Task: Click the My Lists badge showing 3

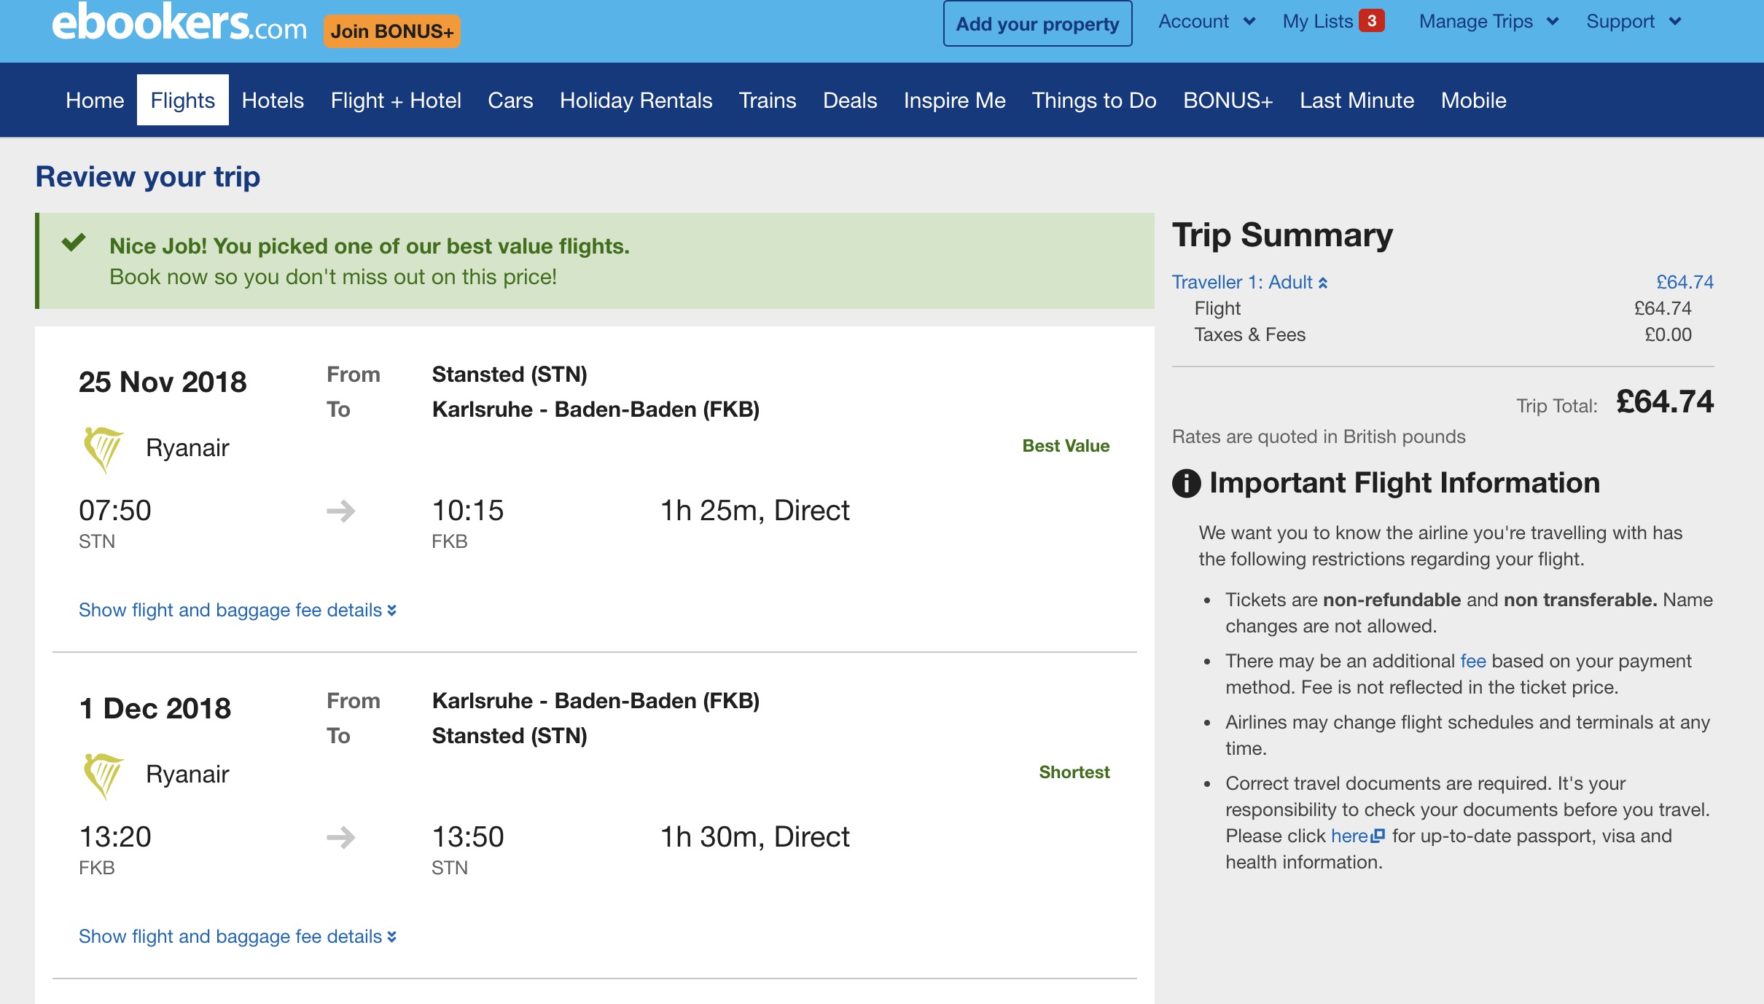Action: (1373, 21)
